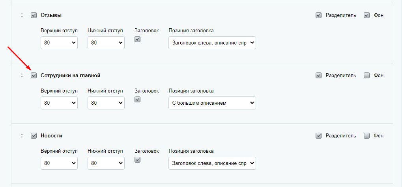Open Нижний отступ dropdown in Отзывы block

[106, 43]
